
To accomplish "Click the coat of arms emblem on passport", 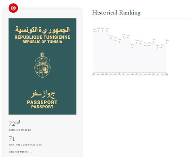I will tap(42, 65).
